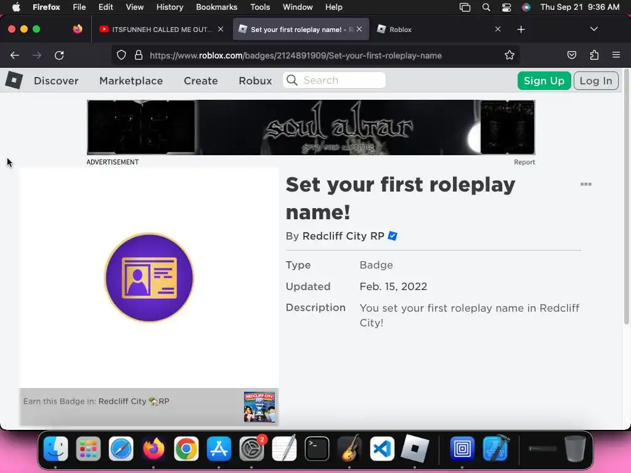Screen dimensions: 631x473
Task: Open the App Store from the dock
Action: coord(219,448)
